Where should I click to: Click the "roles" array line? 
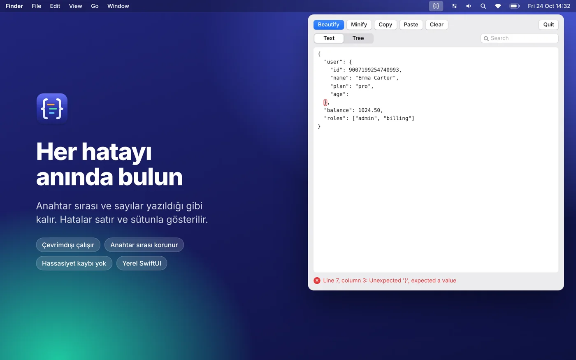(x=369, y=118)
